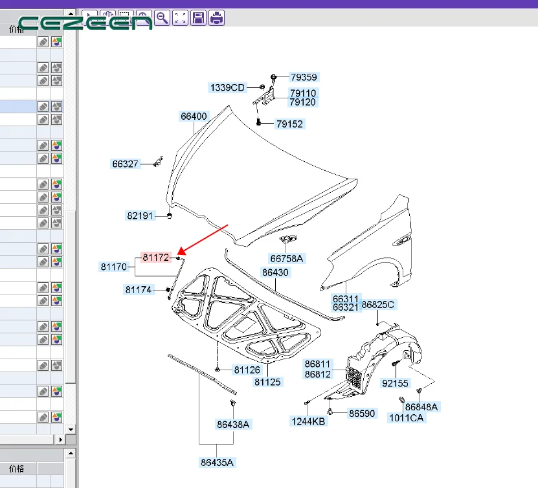This screenshot has height=488, width=538.
Task: Click the highlighted part number 81172
Action: point(155,258)
